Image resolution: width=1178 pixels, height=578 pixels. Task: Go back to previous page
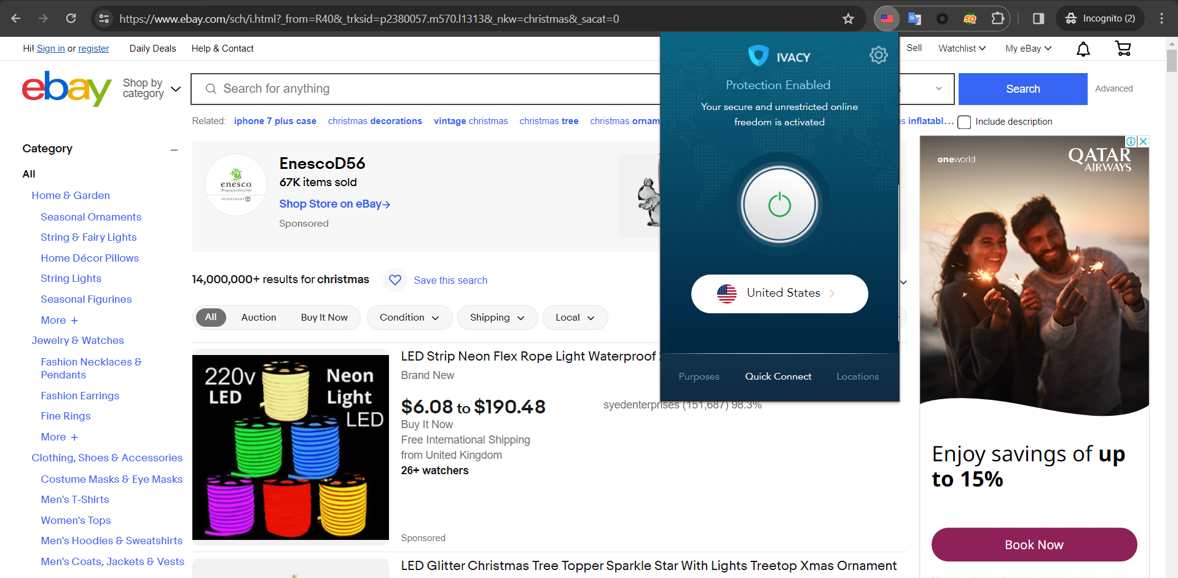[x=16, y=18]
